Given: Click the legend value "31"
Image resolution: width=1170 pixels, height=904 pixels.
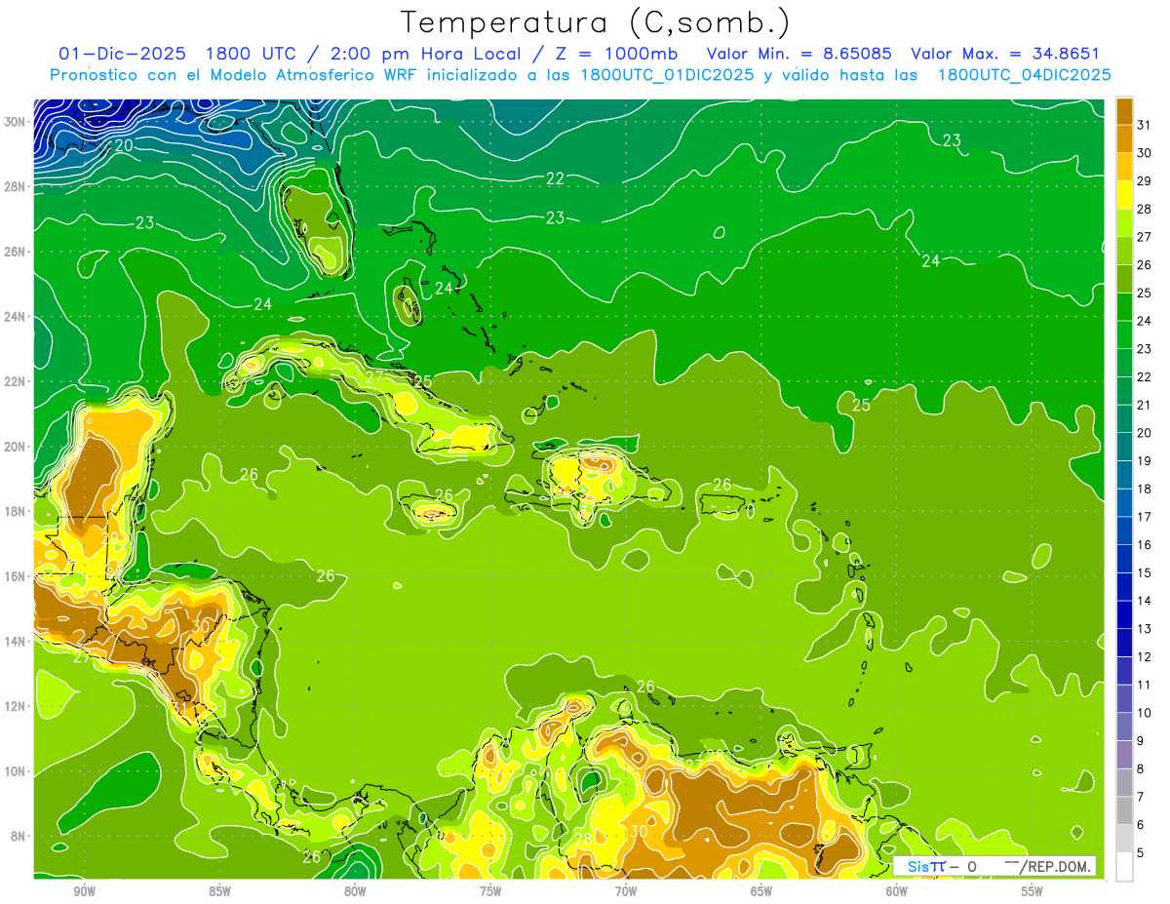Looking at the screenshot, I should coord(1144,125).
